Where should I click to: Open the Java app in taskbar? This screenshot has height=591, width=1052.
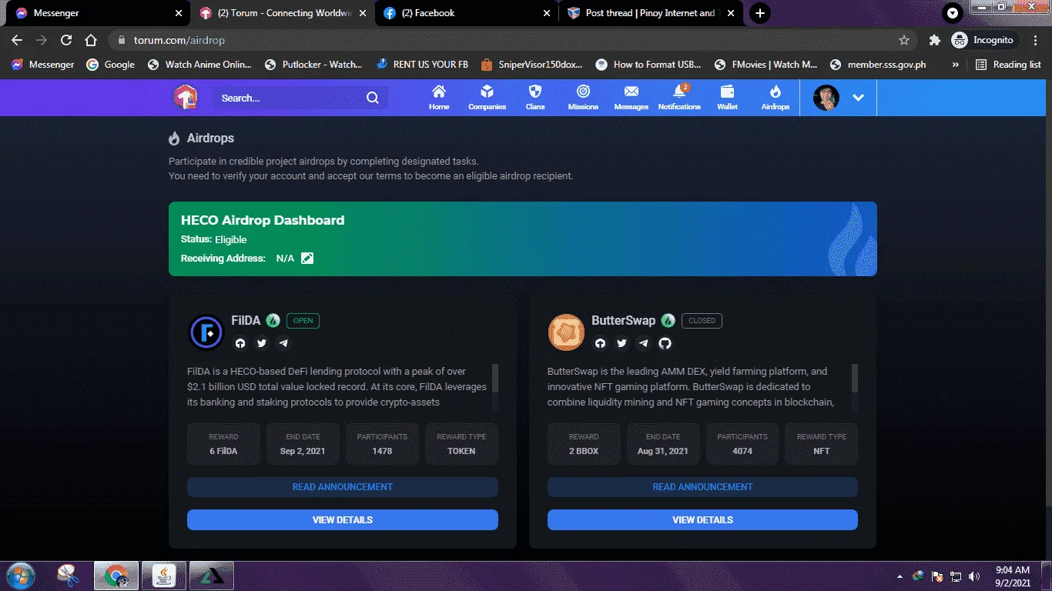164,576
